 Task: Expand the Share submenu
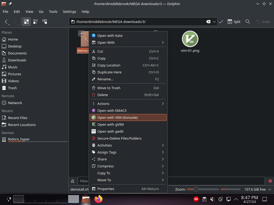(x=128, y=159)
